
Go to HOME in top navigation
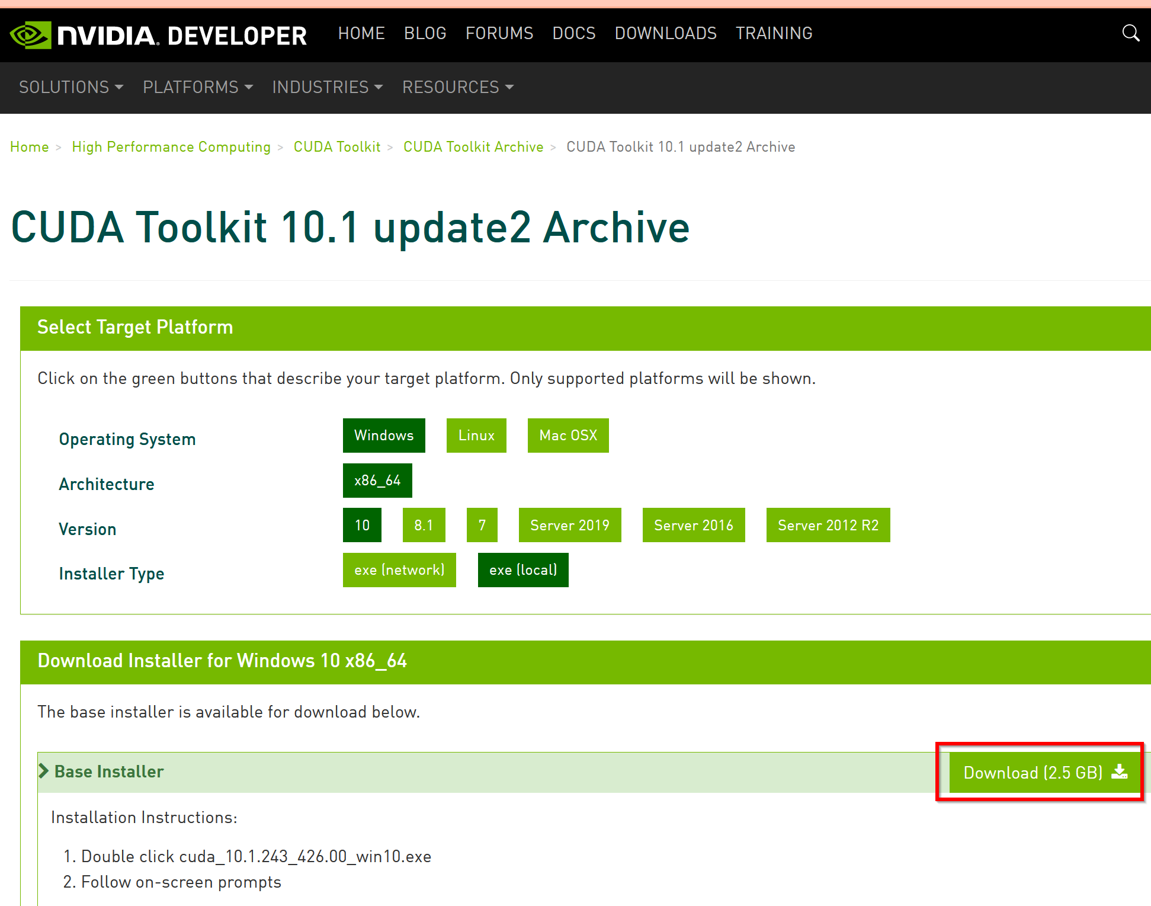[x=361, y=33]
